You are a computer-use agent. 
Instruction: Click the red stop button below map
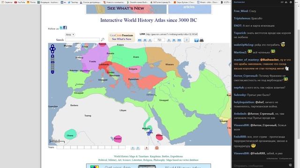(x=157, y=148)
